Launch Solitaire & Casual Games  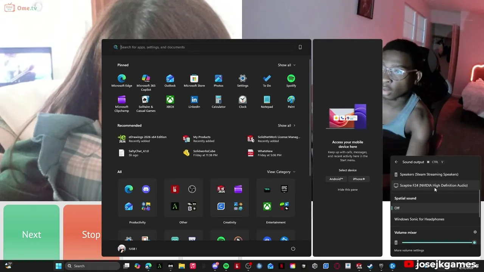point(146,104)
